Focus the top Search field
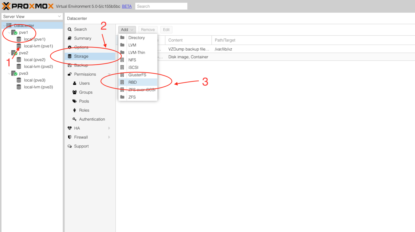 (x=161, y=6)
